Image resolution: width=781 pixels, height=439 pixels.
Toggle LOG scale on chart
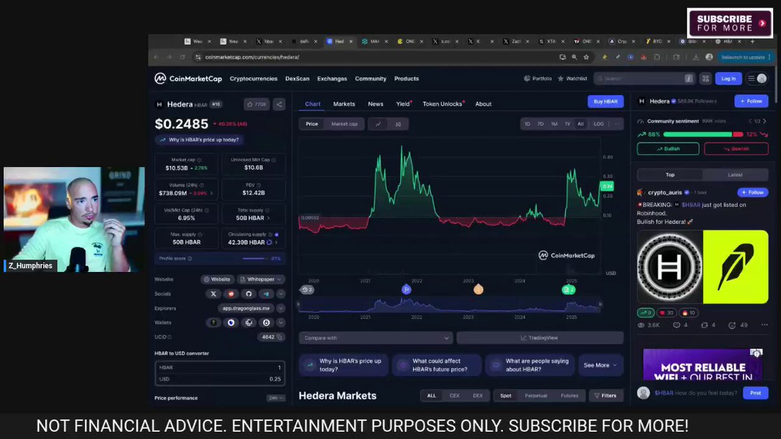tap(599, 124)
